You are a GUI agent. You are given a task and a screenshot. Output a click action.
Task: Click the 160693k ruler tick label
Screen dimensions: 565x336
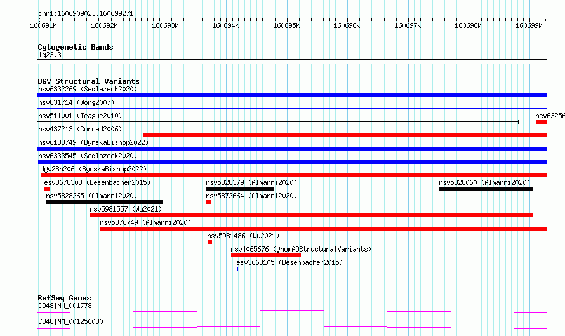tap(165, 25)
